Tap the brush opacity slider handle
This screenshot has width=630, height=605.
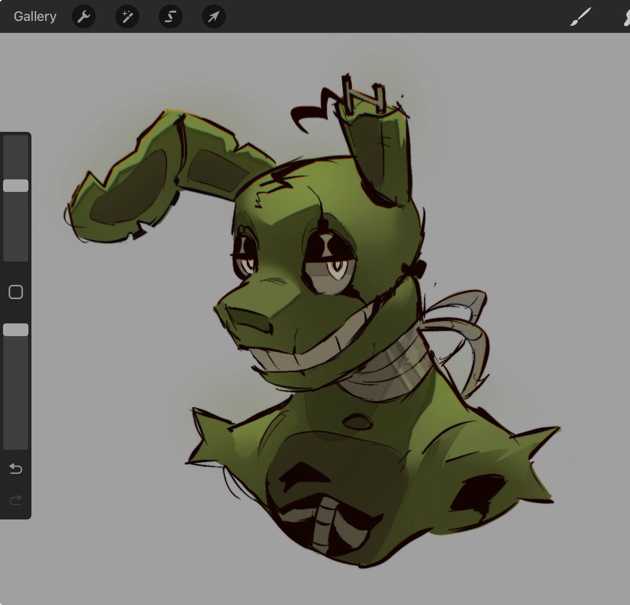pyautogui.click(x=16, y=330)
